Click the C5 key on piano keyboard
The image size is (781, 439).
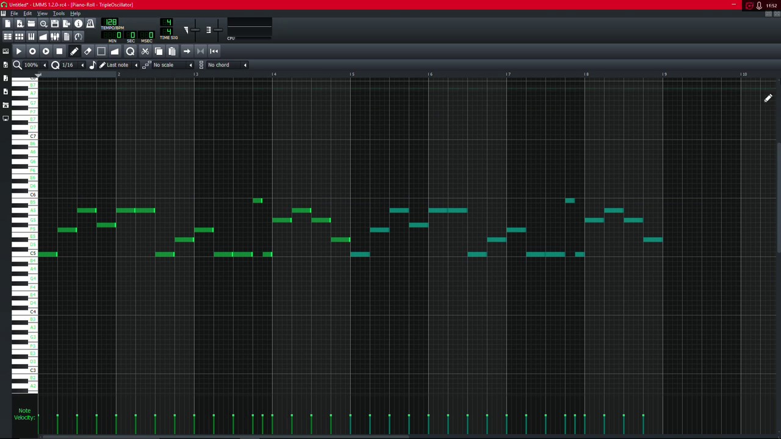point(24,254)
